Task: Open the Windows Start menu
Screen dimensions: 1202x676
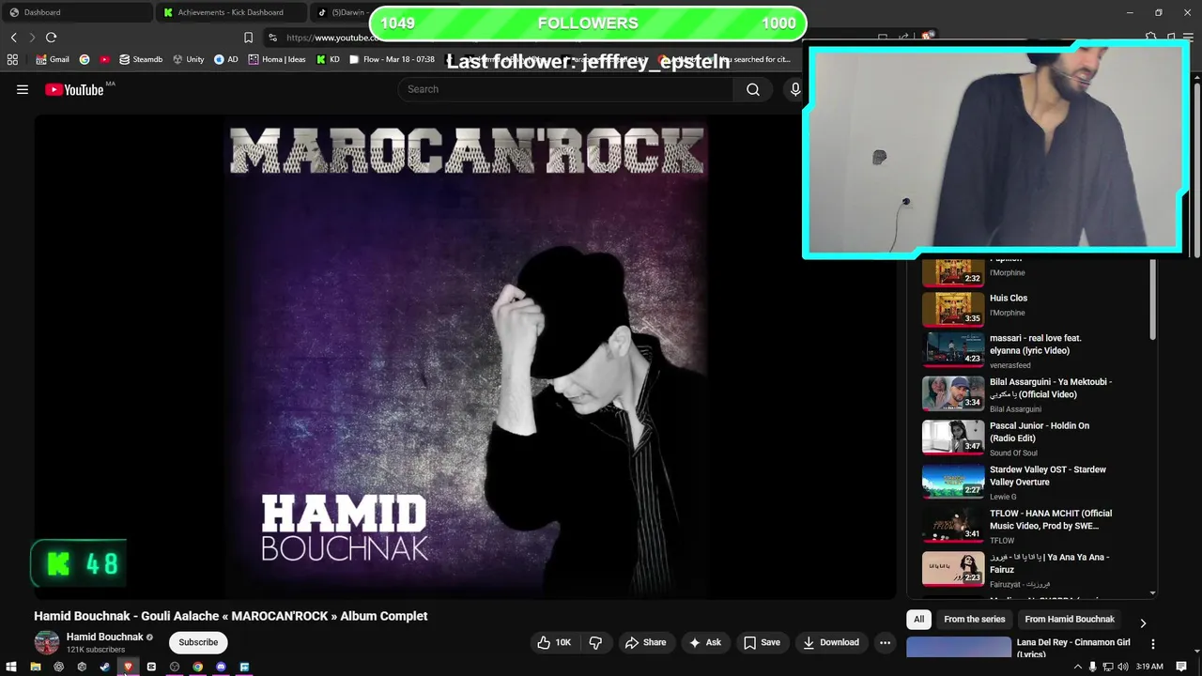Action: pos(11,667)
